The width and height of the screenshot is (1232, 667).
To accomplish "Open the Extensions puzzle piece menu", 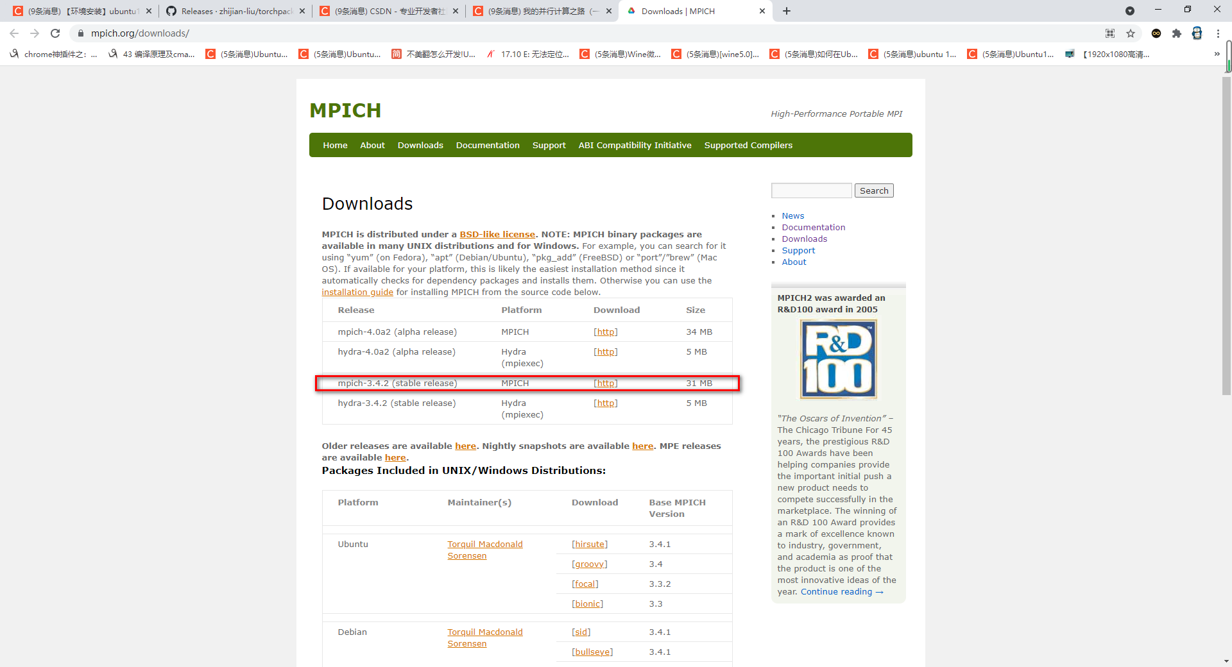I will (1177, 33).
